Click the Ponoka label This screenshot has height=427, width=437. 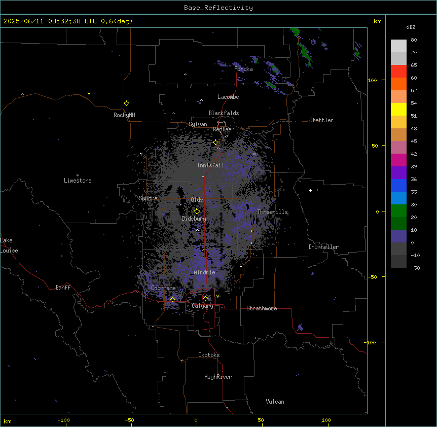[x=243, y=69]
